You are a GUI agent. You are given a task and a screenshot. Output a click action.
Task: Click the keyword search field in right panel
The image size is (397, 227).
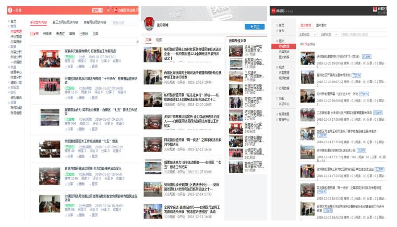[364, 34]
